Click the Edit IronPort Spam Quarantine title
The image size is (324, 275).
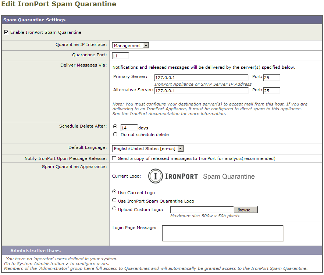tap(59, 4)
